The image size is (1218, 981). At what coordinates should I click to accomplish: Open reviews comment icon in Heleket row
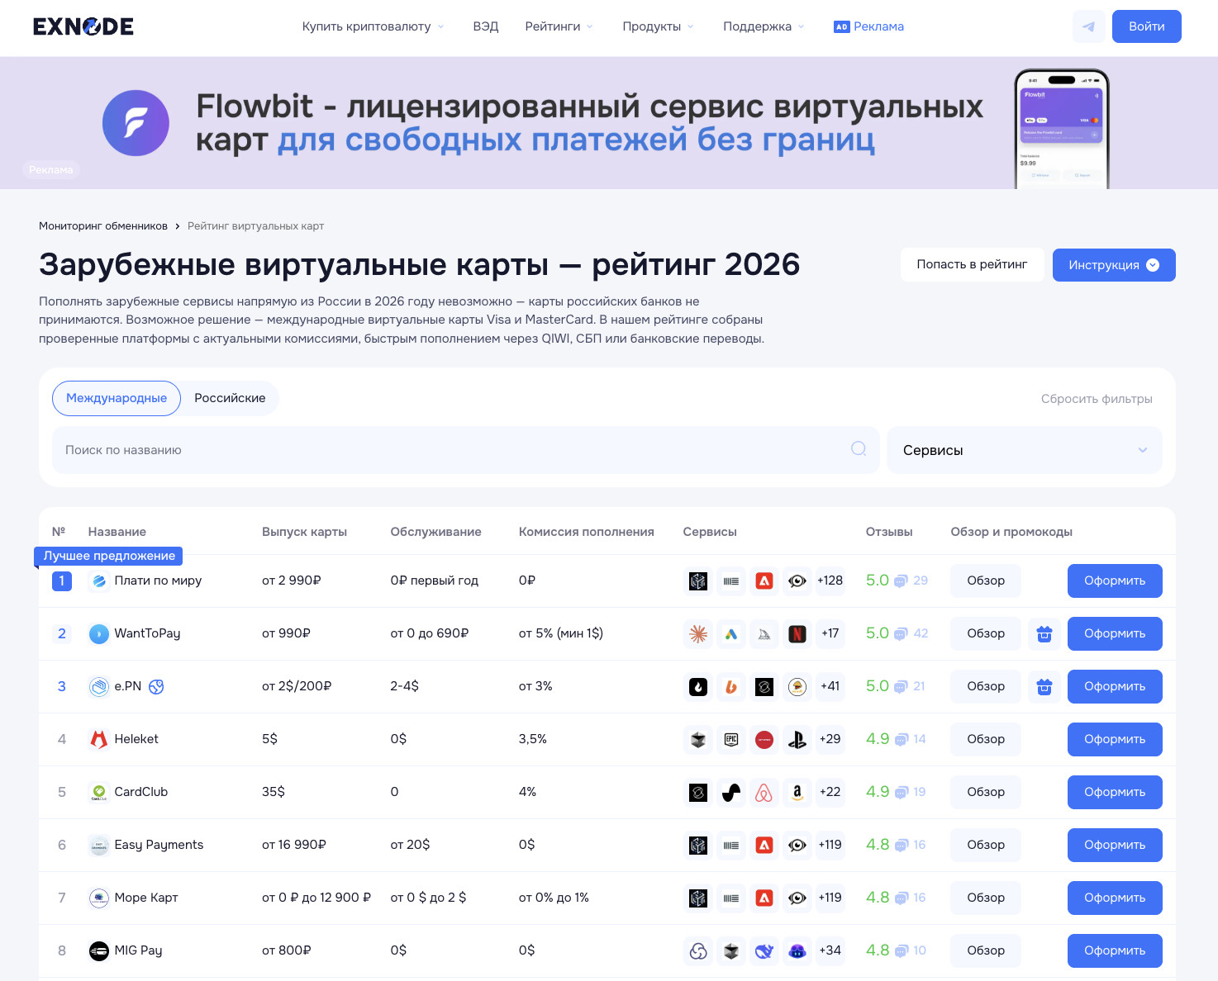(x=901, y=740)
